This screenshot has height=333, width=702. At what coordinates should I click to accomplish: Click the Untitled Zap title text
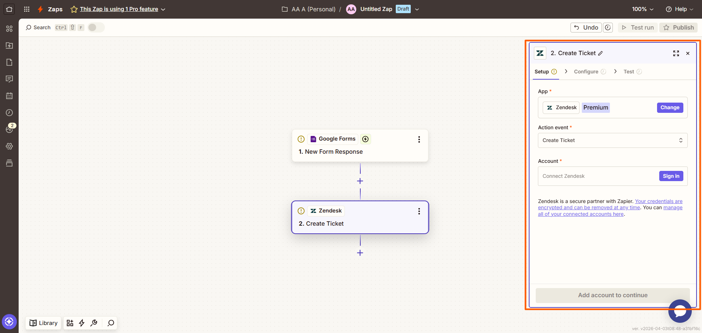coord(376,9)
